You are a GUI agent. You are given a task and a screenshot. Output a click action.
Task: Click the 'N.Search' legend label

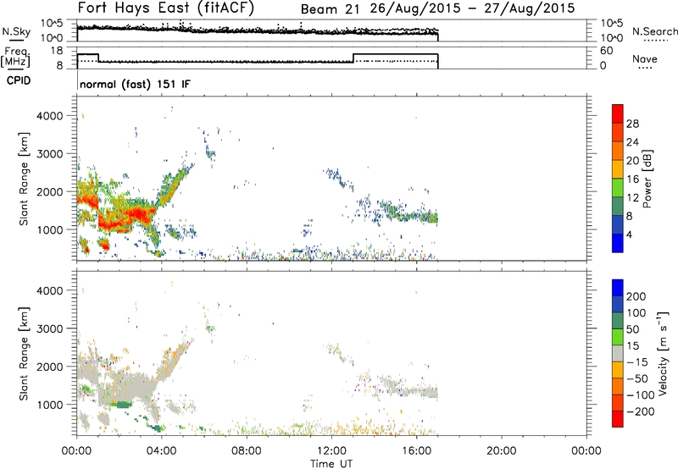(x=654, y=31)
